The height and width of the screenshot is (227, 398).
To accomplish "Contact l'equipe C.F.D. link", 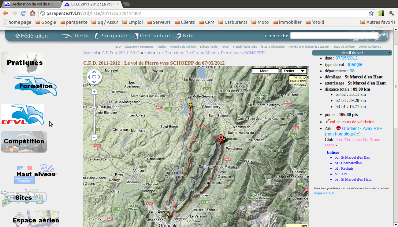I will [x=325, y=193].
